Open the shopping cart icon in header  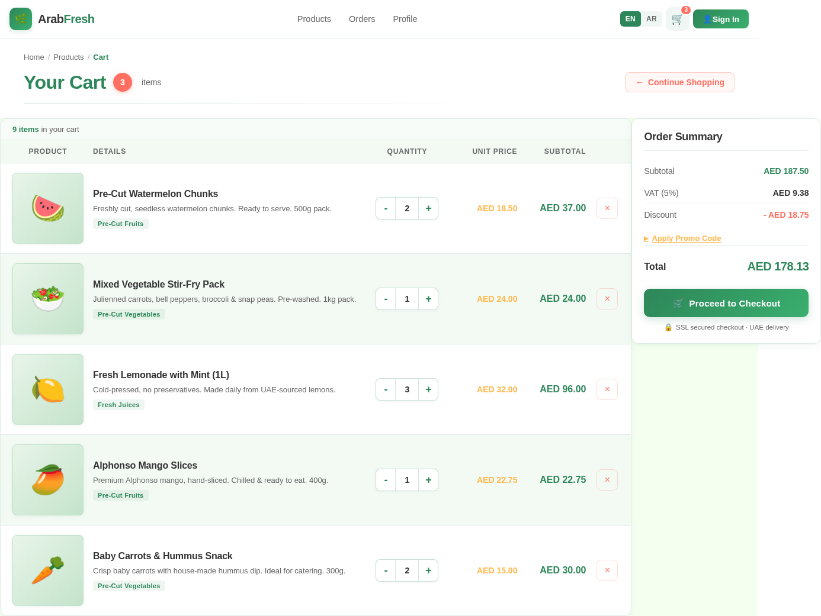[677, 19]
